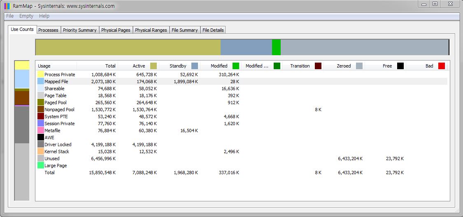Open the Help menu
Screen dimensions: 463x217
pos(44,16)
